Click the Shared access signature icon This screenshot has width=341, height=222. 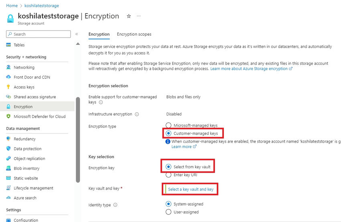point(8,97)
